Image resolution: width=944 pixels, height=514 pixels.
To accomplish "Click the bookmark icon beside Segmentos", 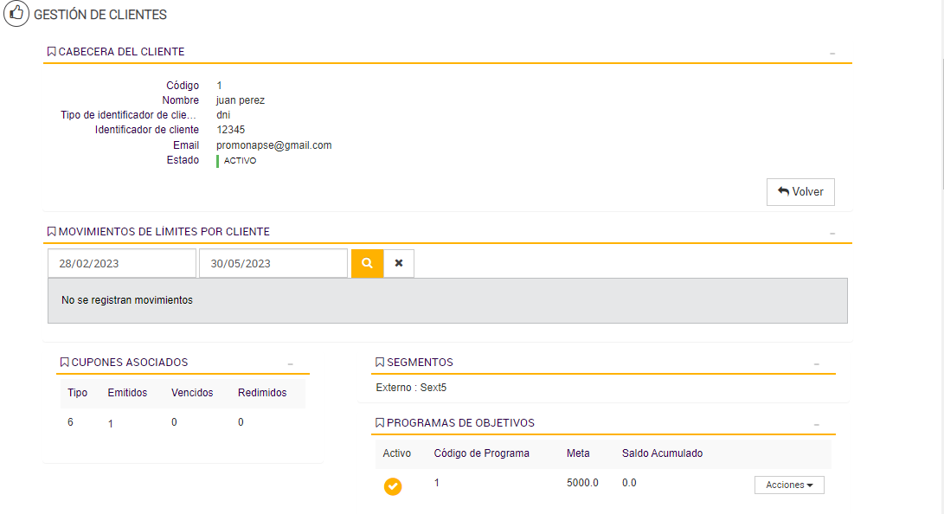I will (x=379, y=363).
